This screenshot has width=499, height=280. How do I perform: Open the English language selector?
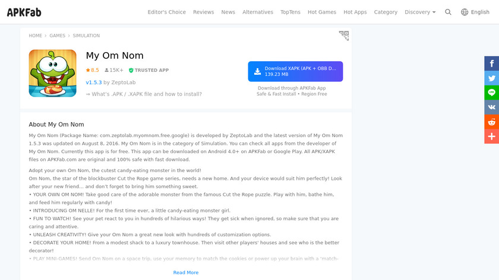pyautogui.click(x=475, y=12)
